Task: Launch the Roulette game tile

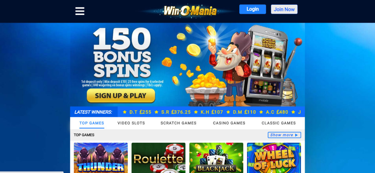Action: (158, 158)
